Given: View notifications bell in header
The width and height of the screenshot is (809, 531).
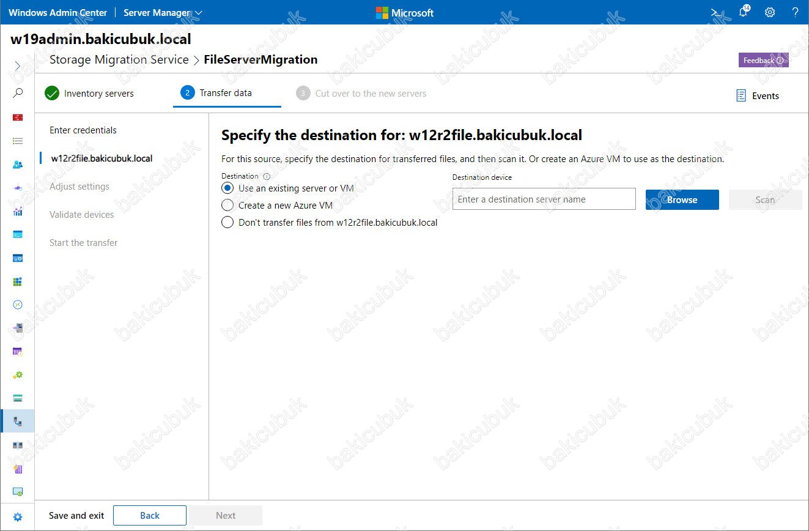Looking at the screenshot, I should point(744,12).
